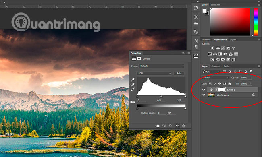Hide the Background layer
This screenshot has width=262, height=157.
click(204, 95)
